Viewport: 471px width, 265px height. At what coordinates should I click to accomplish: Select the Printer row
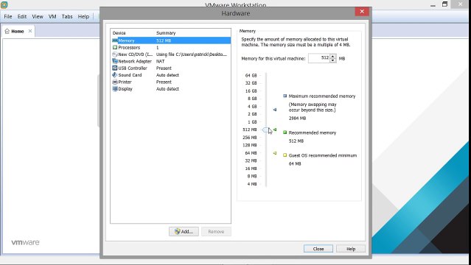(x=171, y=82)
